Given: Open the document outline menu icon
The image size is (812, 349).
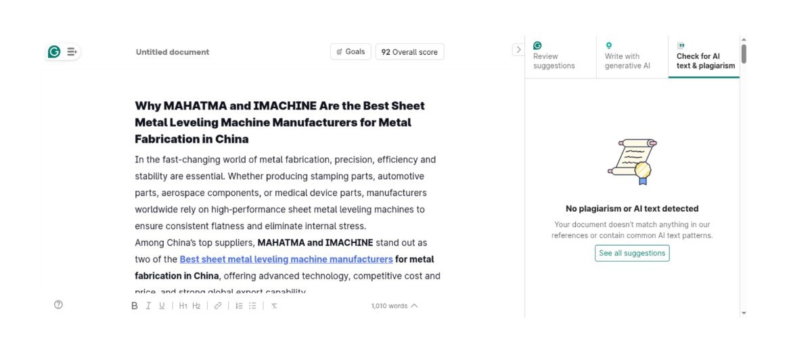Looking at the screenshot, I should click(72, 51).
